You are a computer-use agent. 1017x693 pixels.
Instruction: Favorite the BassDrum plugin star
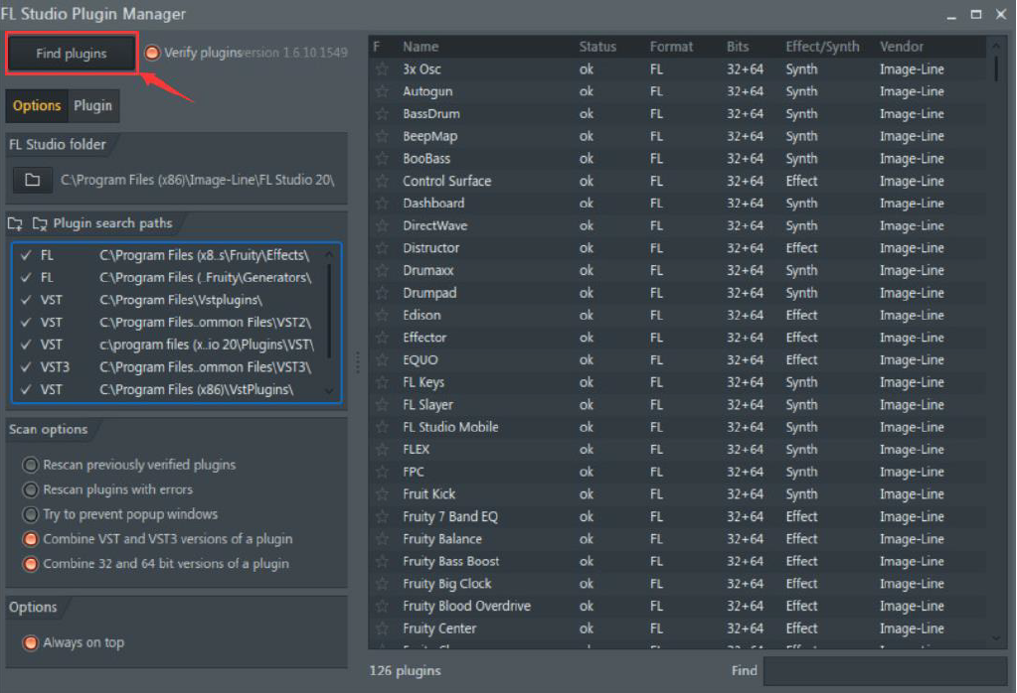pos(382,113)
